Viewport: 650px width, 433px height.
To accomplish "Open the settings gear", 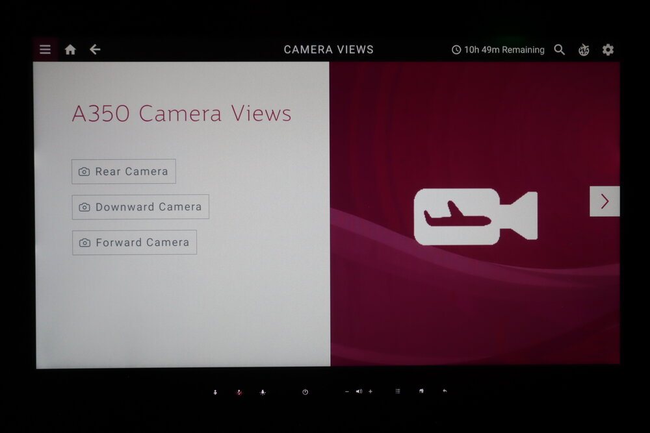I will pos(608,49).
